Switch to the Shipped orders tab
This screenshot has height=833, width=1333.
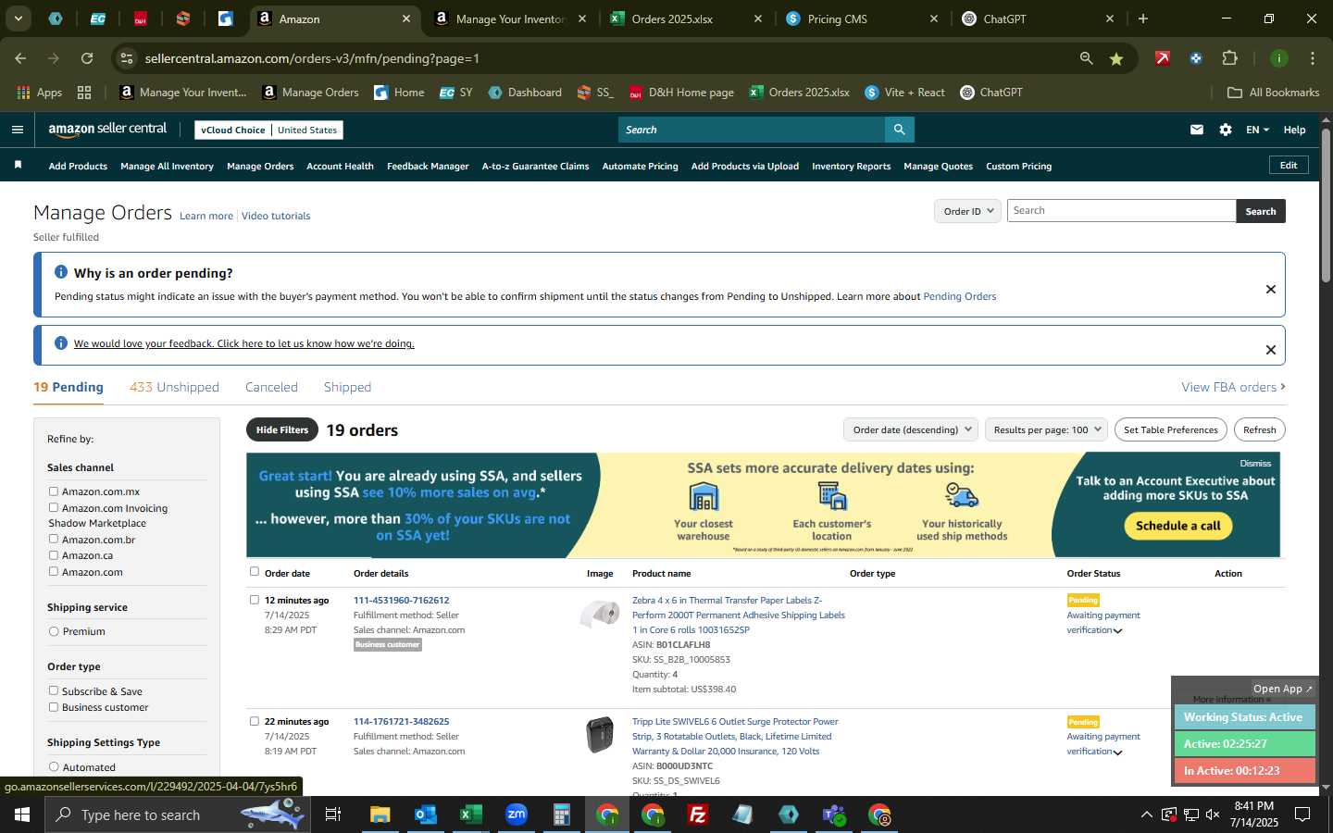pyautogui.click(x=347, y=387)
